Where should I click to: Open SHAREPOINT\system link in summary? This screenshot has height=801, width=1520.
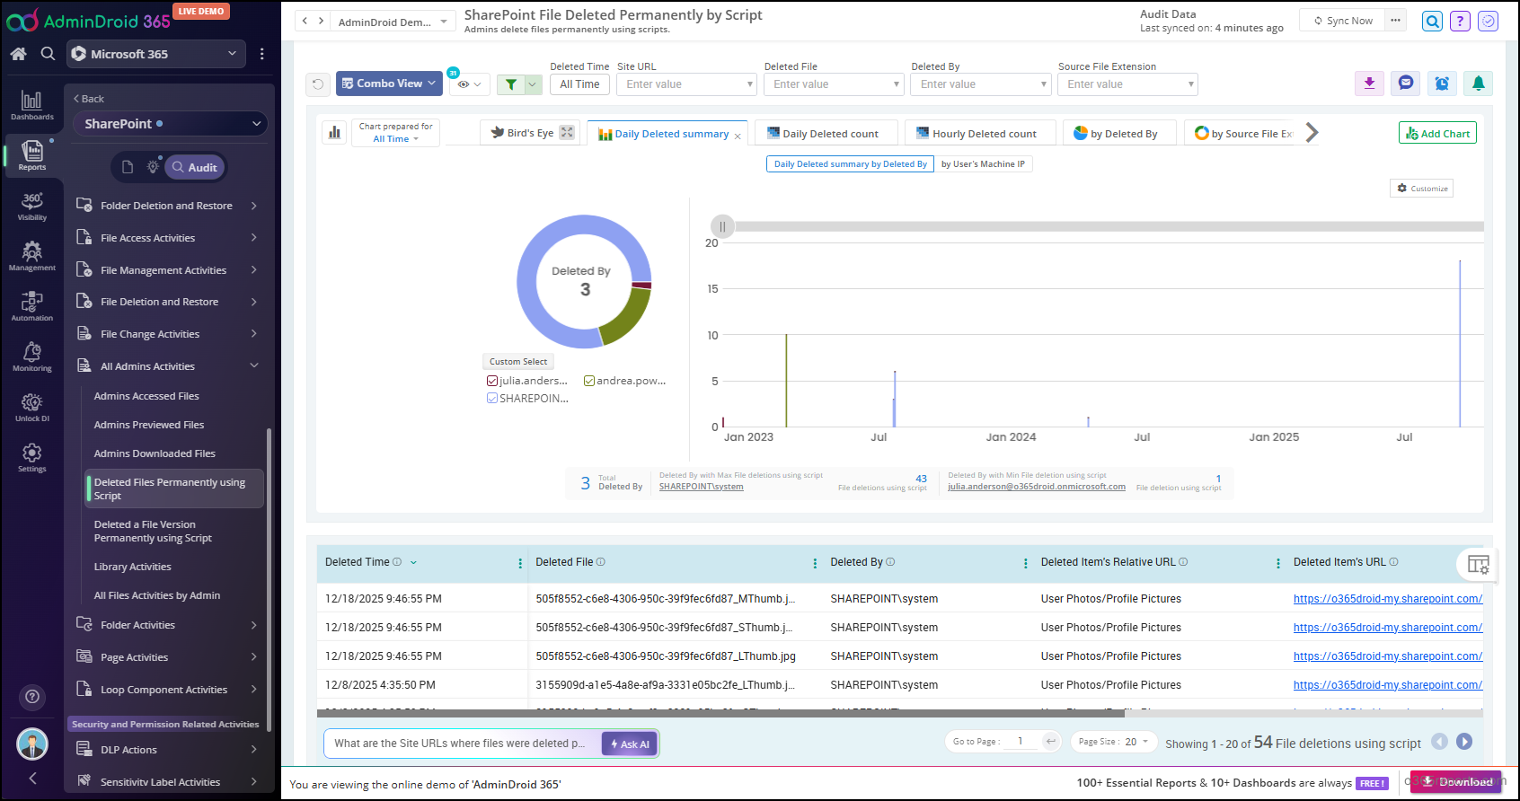click(701, 487)
